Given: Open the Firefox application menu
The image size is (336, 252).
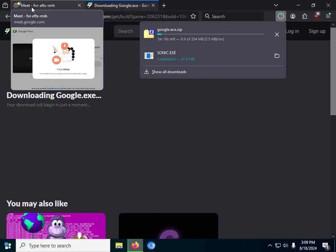Looking at the screenshot, I should tap(328, 16).
